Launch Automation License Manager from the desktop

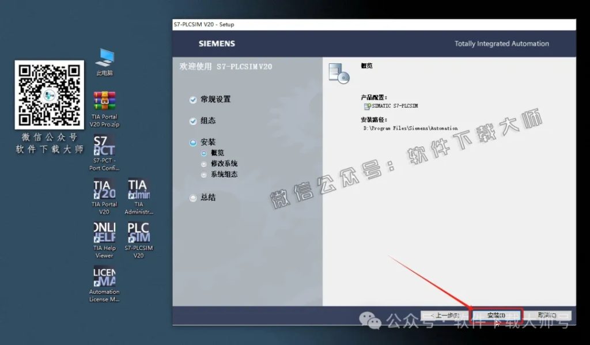[104, 278]
